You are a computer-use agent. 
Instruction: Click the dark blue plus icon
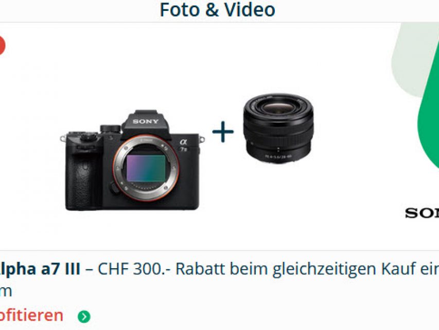[x=223, y=131]
